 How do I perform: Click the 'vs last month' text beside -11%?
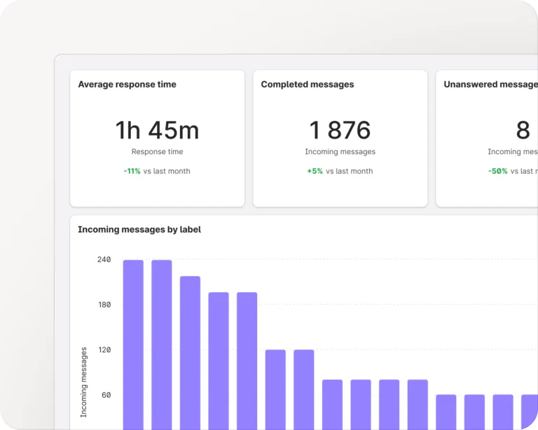pyautogui.click(x=167, y=171)
